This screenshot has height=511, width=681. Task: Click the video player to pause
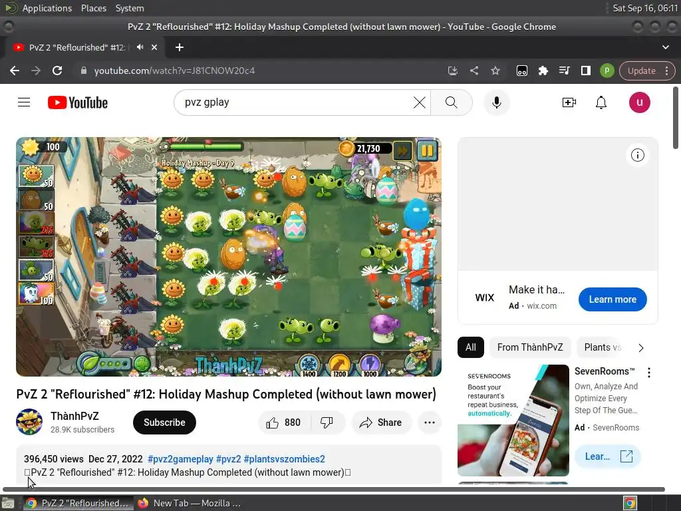[229, 257]
